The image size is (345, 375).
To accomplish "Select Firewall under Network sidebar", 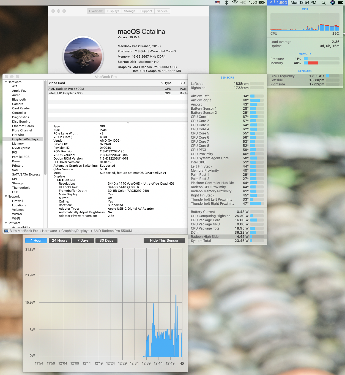I will (23, 201).
